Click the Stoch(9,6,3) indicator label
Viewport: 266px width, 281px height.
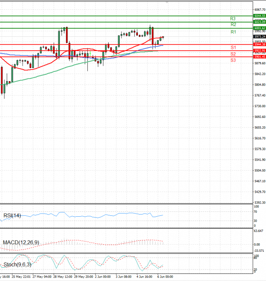coord(16,265)
